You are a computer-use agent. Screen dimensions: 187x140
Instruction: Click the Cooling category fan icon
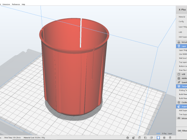click(x=179, y=102)
